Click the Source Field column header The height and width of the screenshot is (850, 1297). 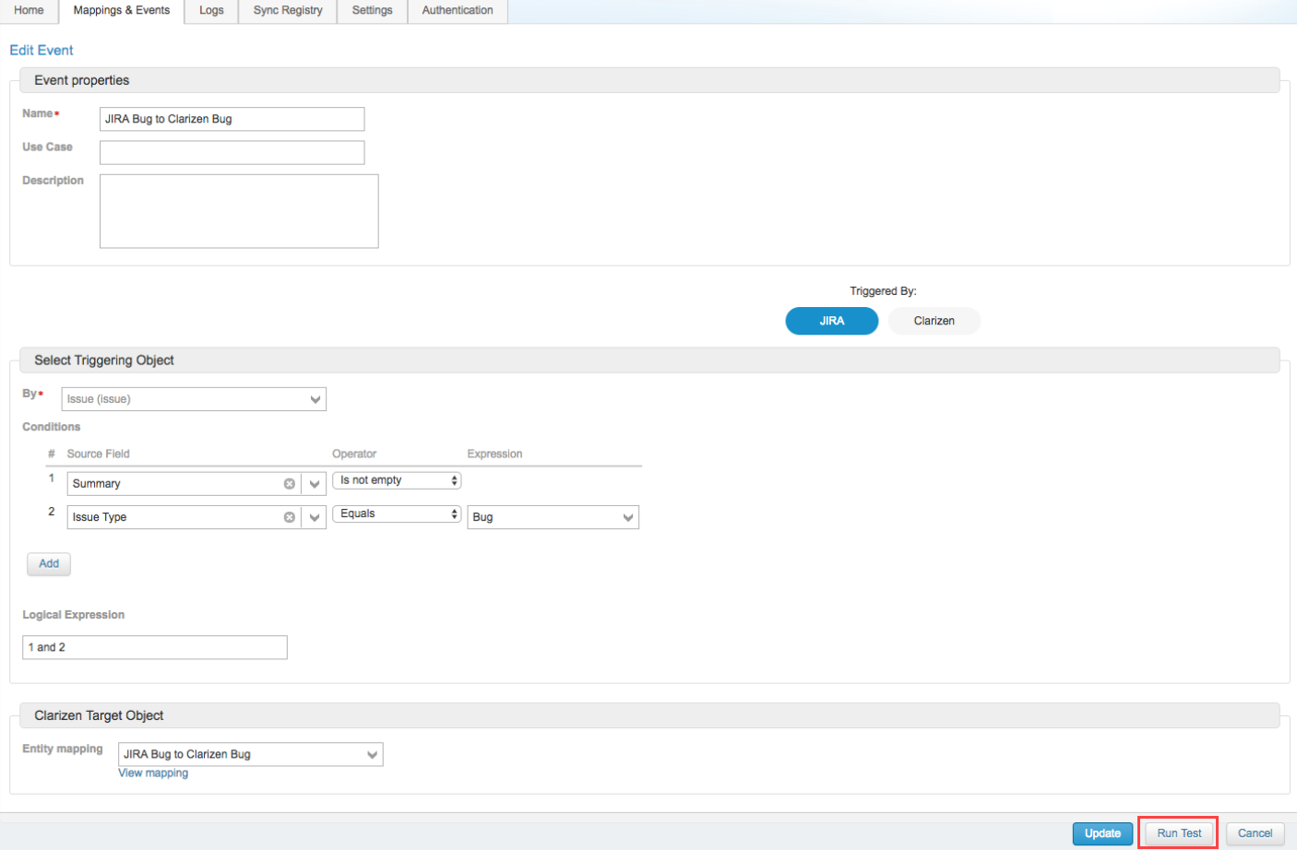[99, 454]
